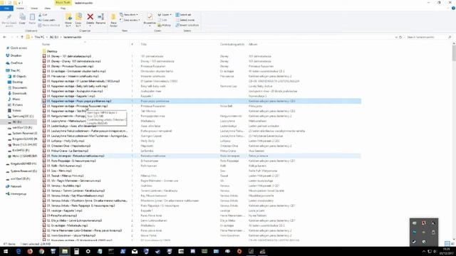Sort by the Contributing artists column header
Image resolution: width=456 pixels, height=256 pixels.
(x=233, y=44)
